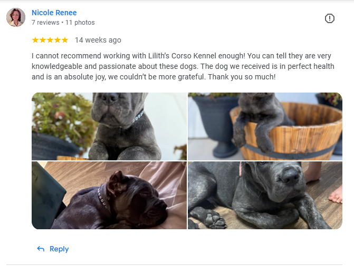The image size is (354, 275).
Task: Click the 14 weeks ago timestamp
Action: [98, 40]
